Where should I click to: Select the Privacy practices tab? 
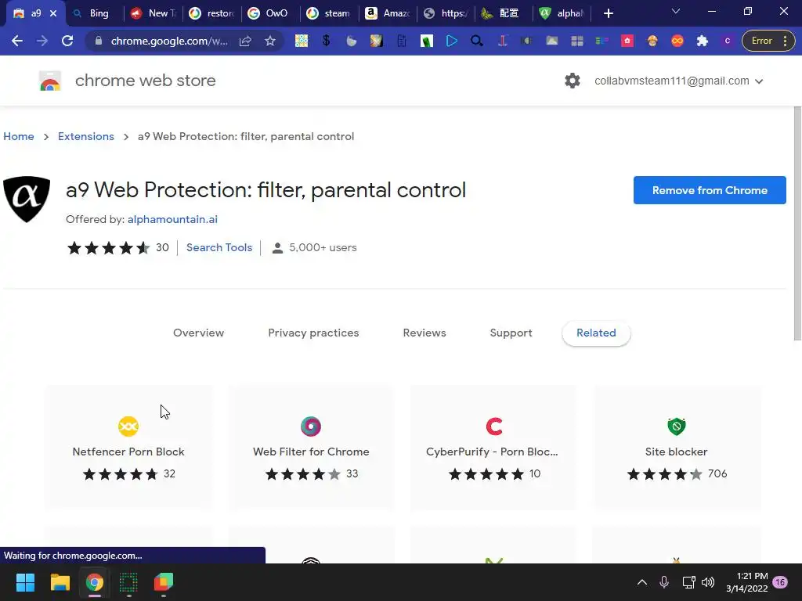tap(313, 333)
